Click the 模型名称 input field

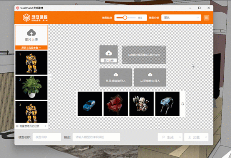(x=47, y=137)
